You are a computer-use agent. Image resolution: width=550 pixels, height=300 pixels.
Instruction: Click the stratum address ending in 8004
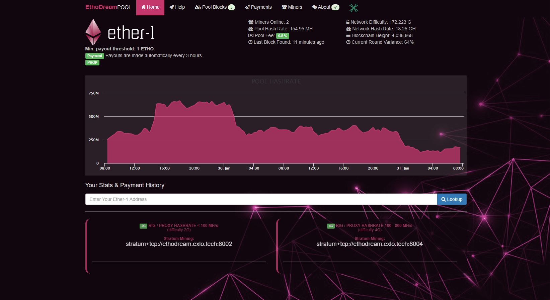(x=370, y=244)
